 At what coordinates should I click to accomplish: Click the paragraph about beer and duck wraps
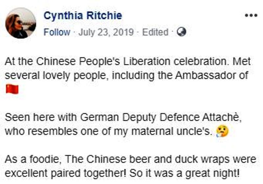point(131,166)
